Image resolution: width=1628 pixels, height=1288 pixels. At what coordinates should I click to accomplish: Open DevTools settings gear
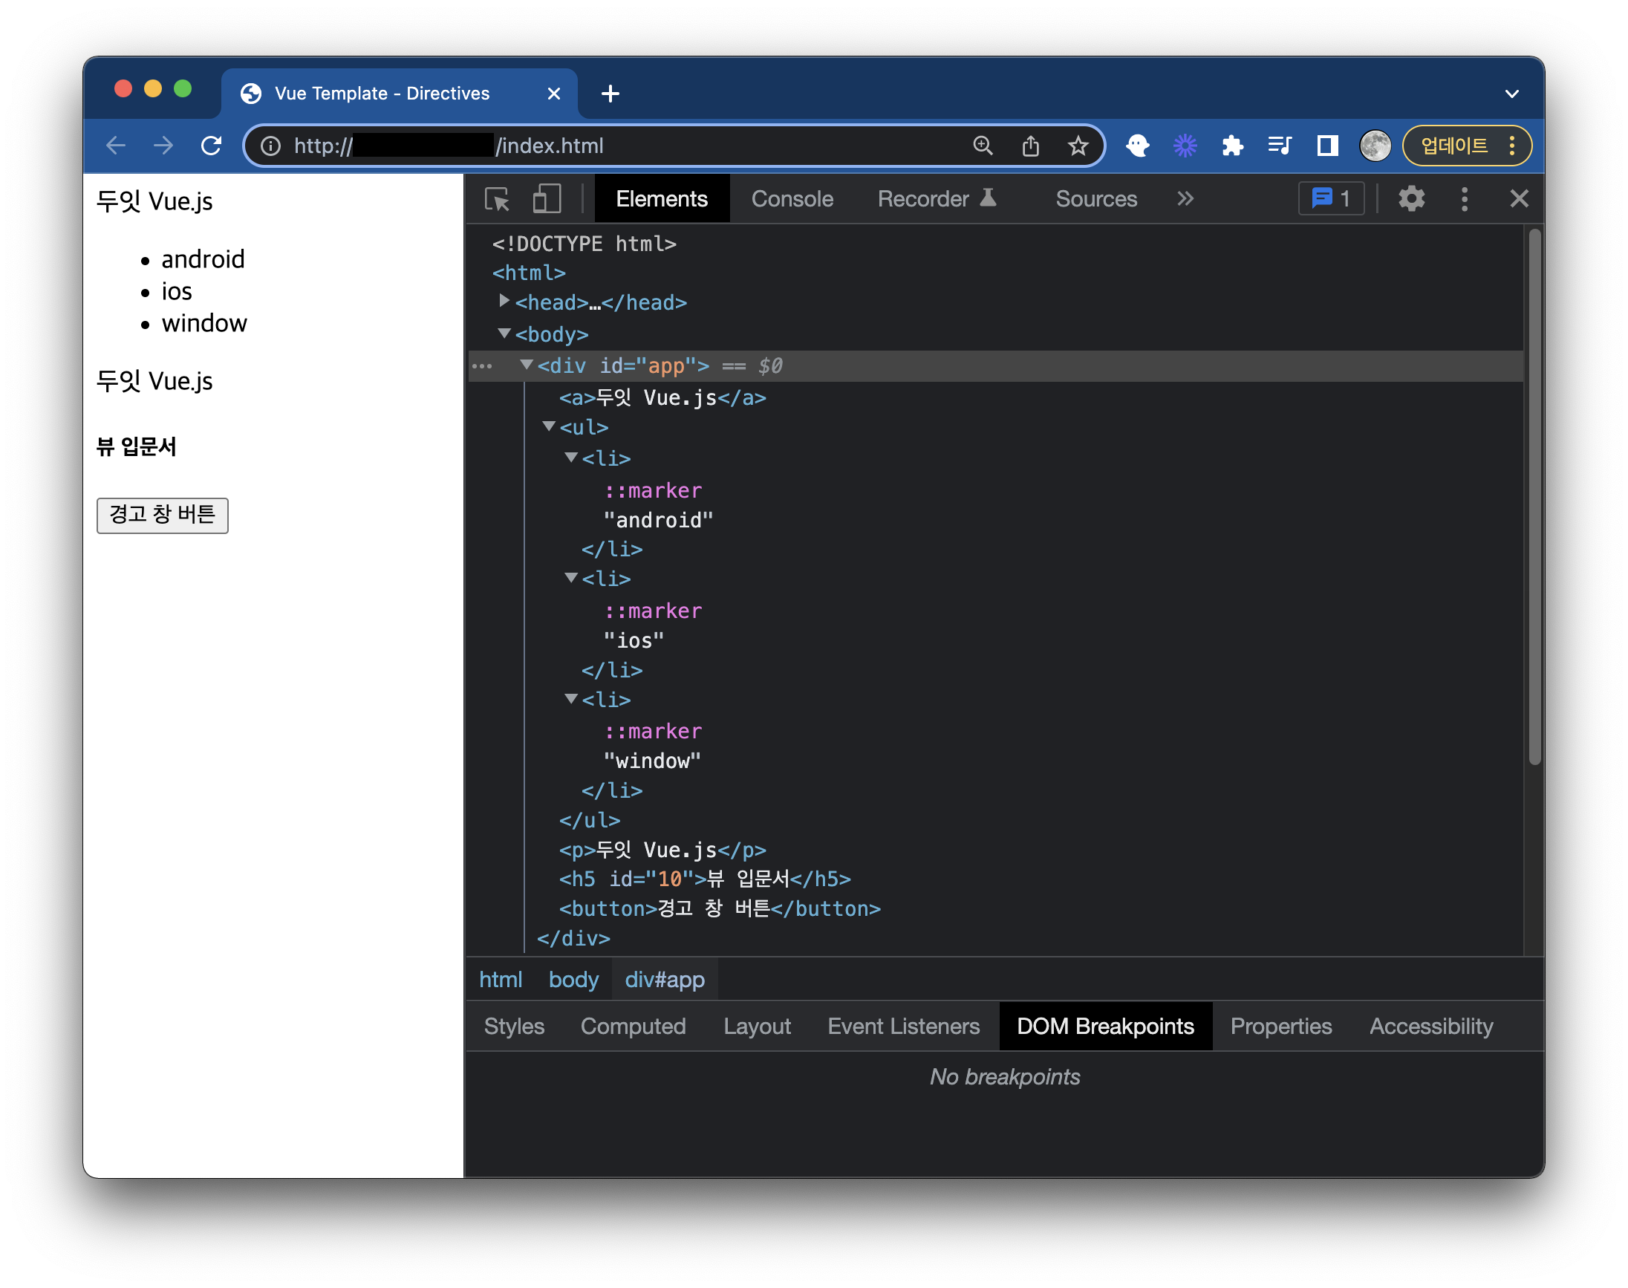coord(1411,199)
